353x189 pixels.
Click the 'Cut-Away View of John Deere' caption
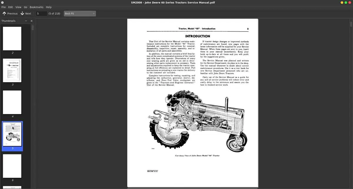click(x=197, y=156)
